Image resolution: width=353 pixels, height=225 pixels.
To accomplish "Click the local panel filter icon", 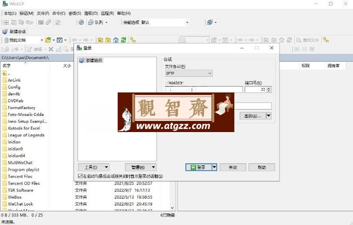I will click(x=59, y=40).
